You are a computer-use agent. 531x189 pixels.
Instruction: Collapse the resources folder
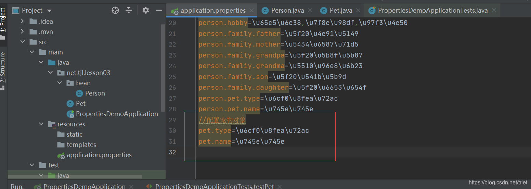click(x=41, y=124)
